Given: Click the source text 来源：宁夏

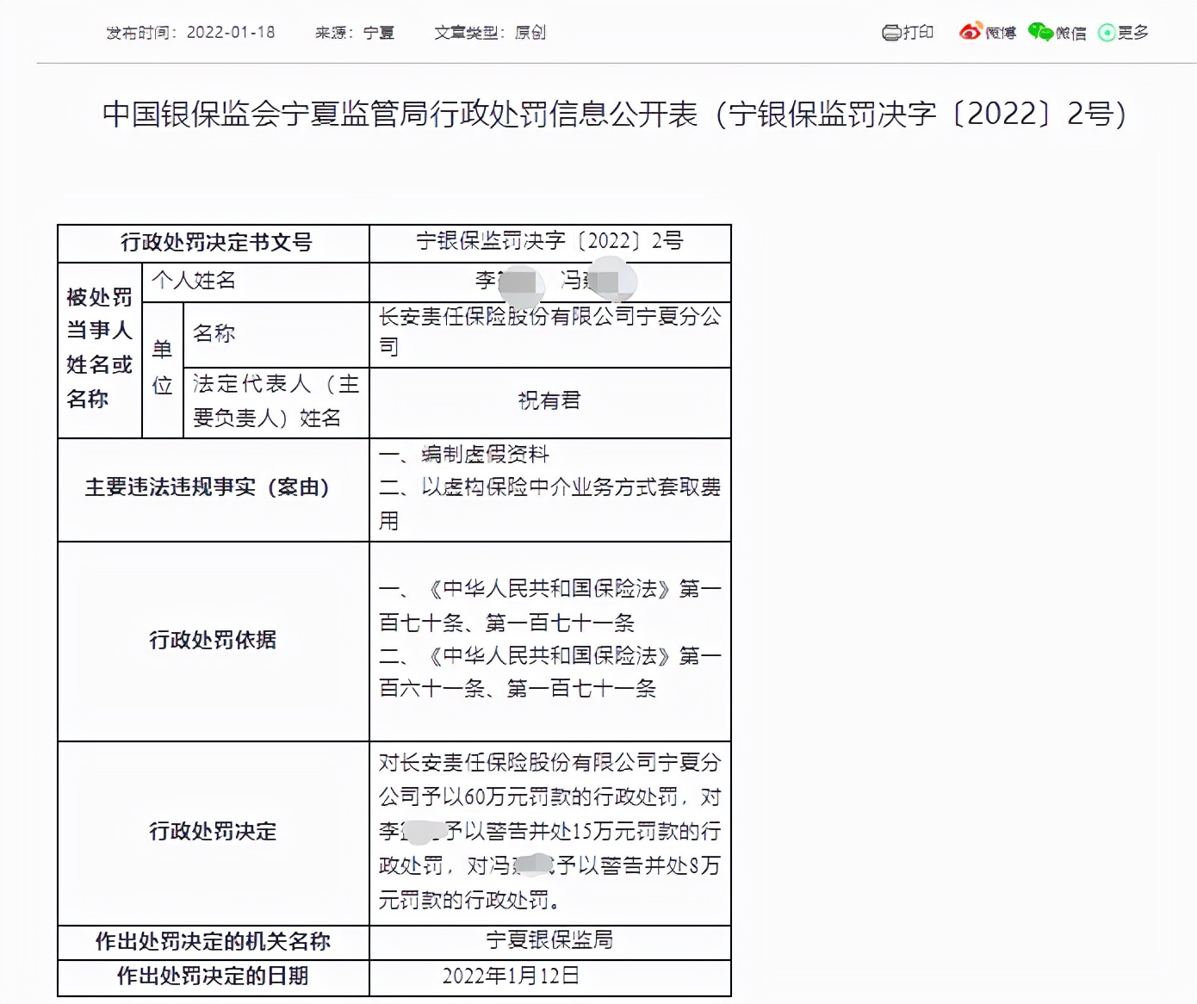Looking at the screenshot, I should coord(354,33).
